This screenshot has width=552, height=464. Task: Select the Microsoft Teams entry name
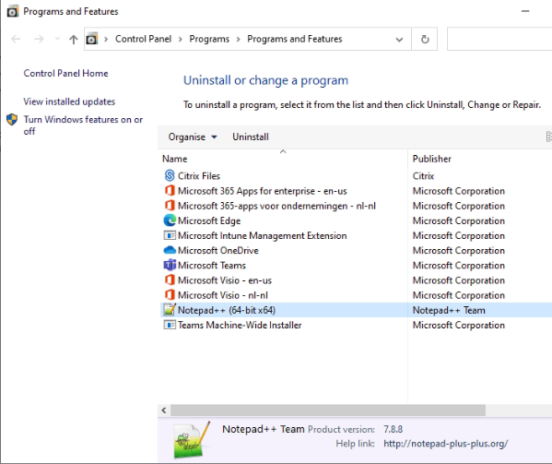click(x=212, y=266)
